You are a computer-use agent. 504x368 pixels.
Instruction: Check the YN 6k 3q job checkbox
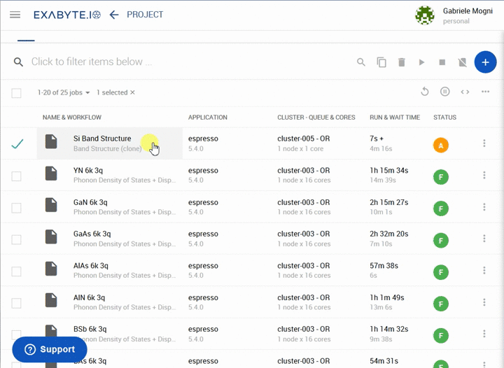(x=17, y=176)
